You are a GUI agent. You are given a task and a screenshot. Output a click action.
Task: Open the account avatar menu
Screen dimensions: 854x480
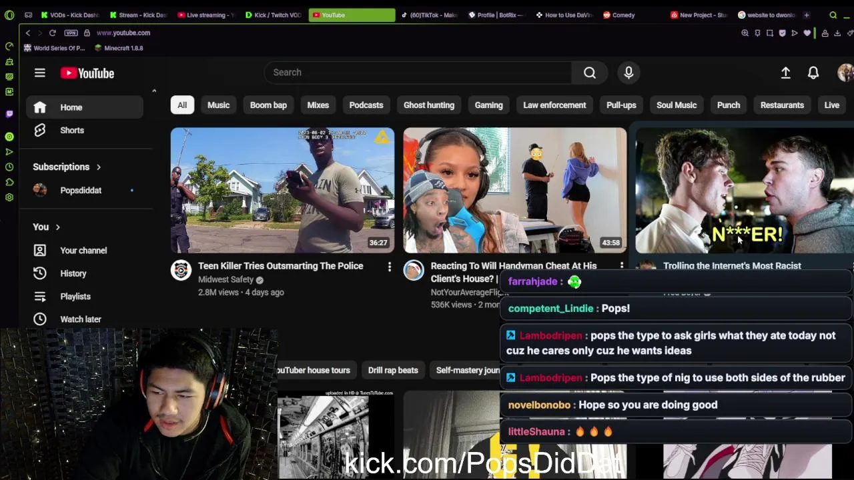pos(845,73)
